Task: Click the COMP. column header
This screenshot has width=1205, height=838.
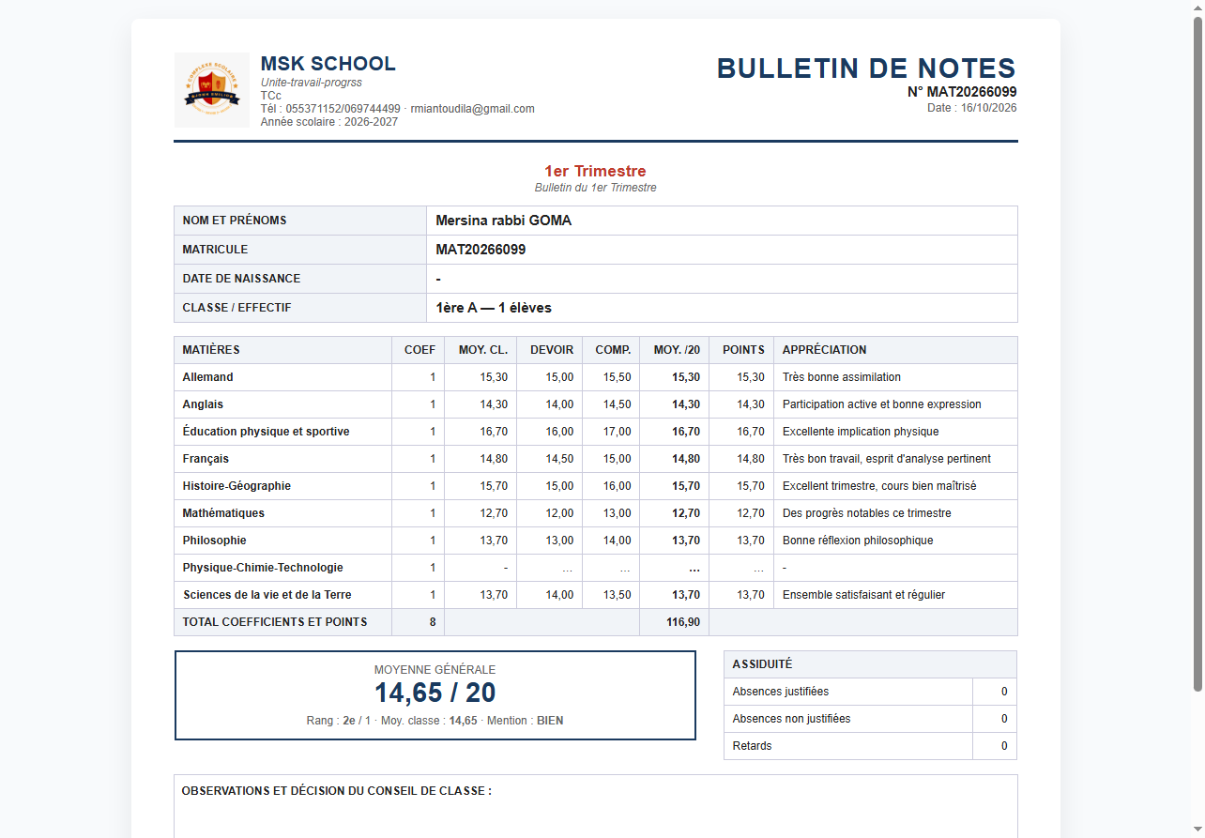Action: (x=613, y=350)
